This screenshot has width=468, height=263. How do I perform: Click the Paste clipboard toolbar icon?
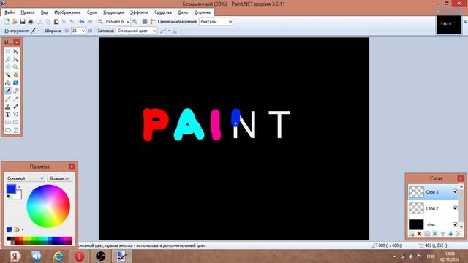pos(56,21)
